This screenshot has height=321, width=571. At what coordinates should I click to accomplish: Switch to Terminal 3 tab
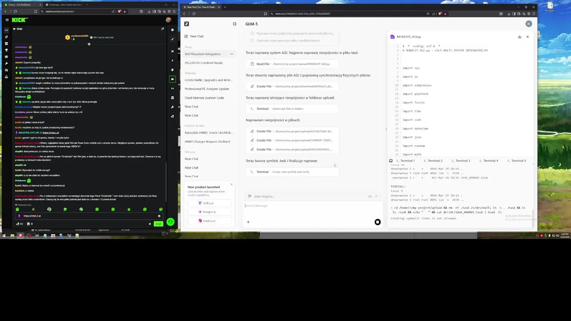461,160
